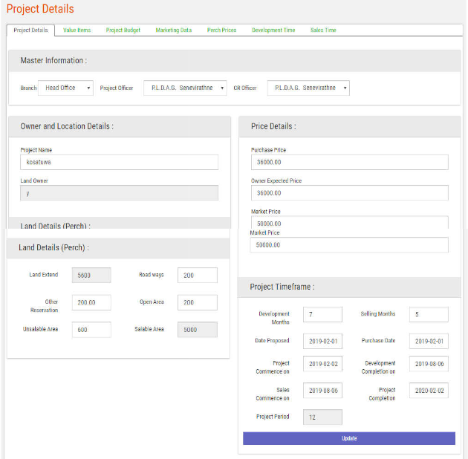Focus the Selling Months input
Viewport: 468px width, 459px height.
click(x=429, y=315)
